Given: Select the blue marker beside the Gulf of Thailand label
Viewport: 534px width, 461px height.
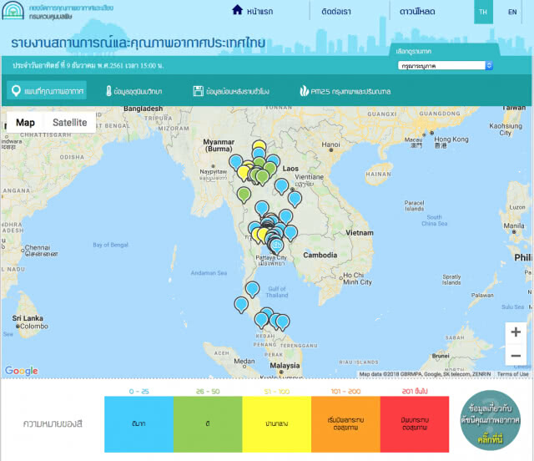Looking at the screenshot, I should point(252,289).
